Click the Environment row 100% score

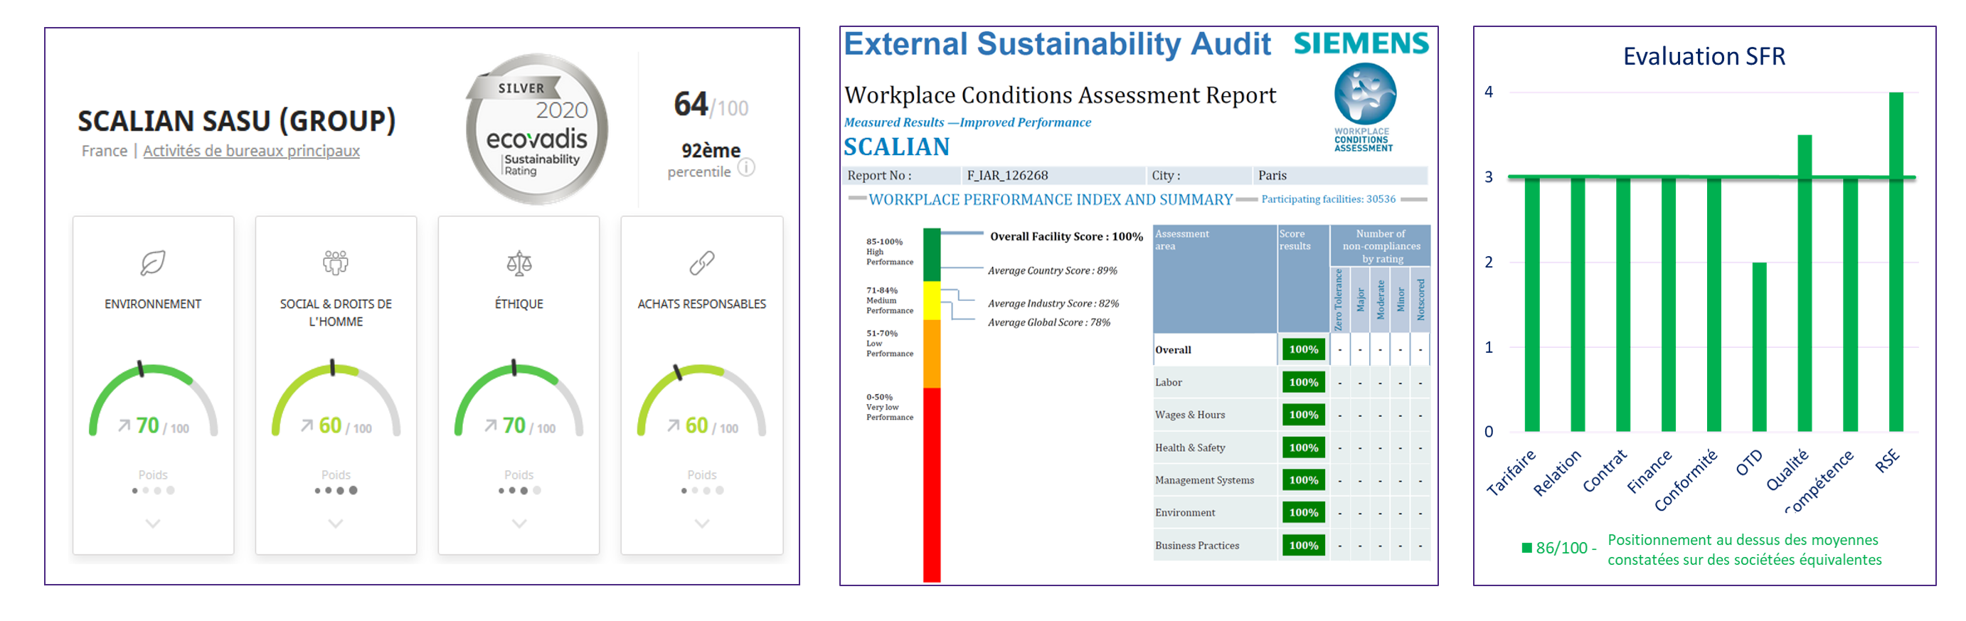click(x=1303, y=513)
